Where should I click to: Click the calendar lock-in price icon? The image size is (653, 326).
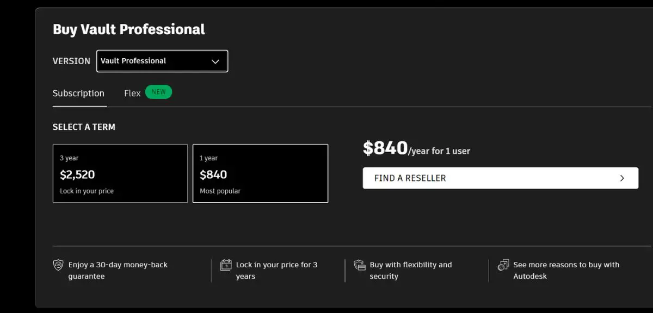click(x=226, y=265)
